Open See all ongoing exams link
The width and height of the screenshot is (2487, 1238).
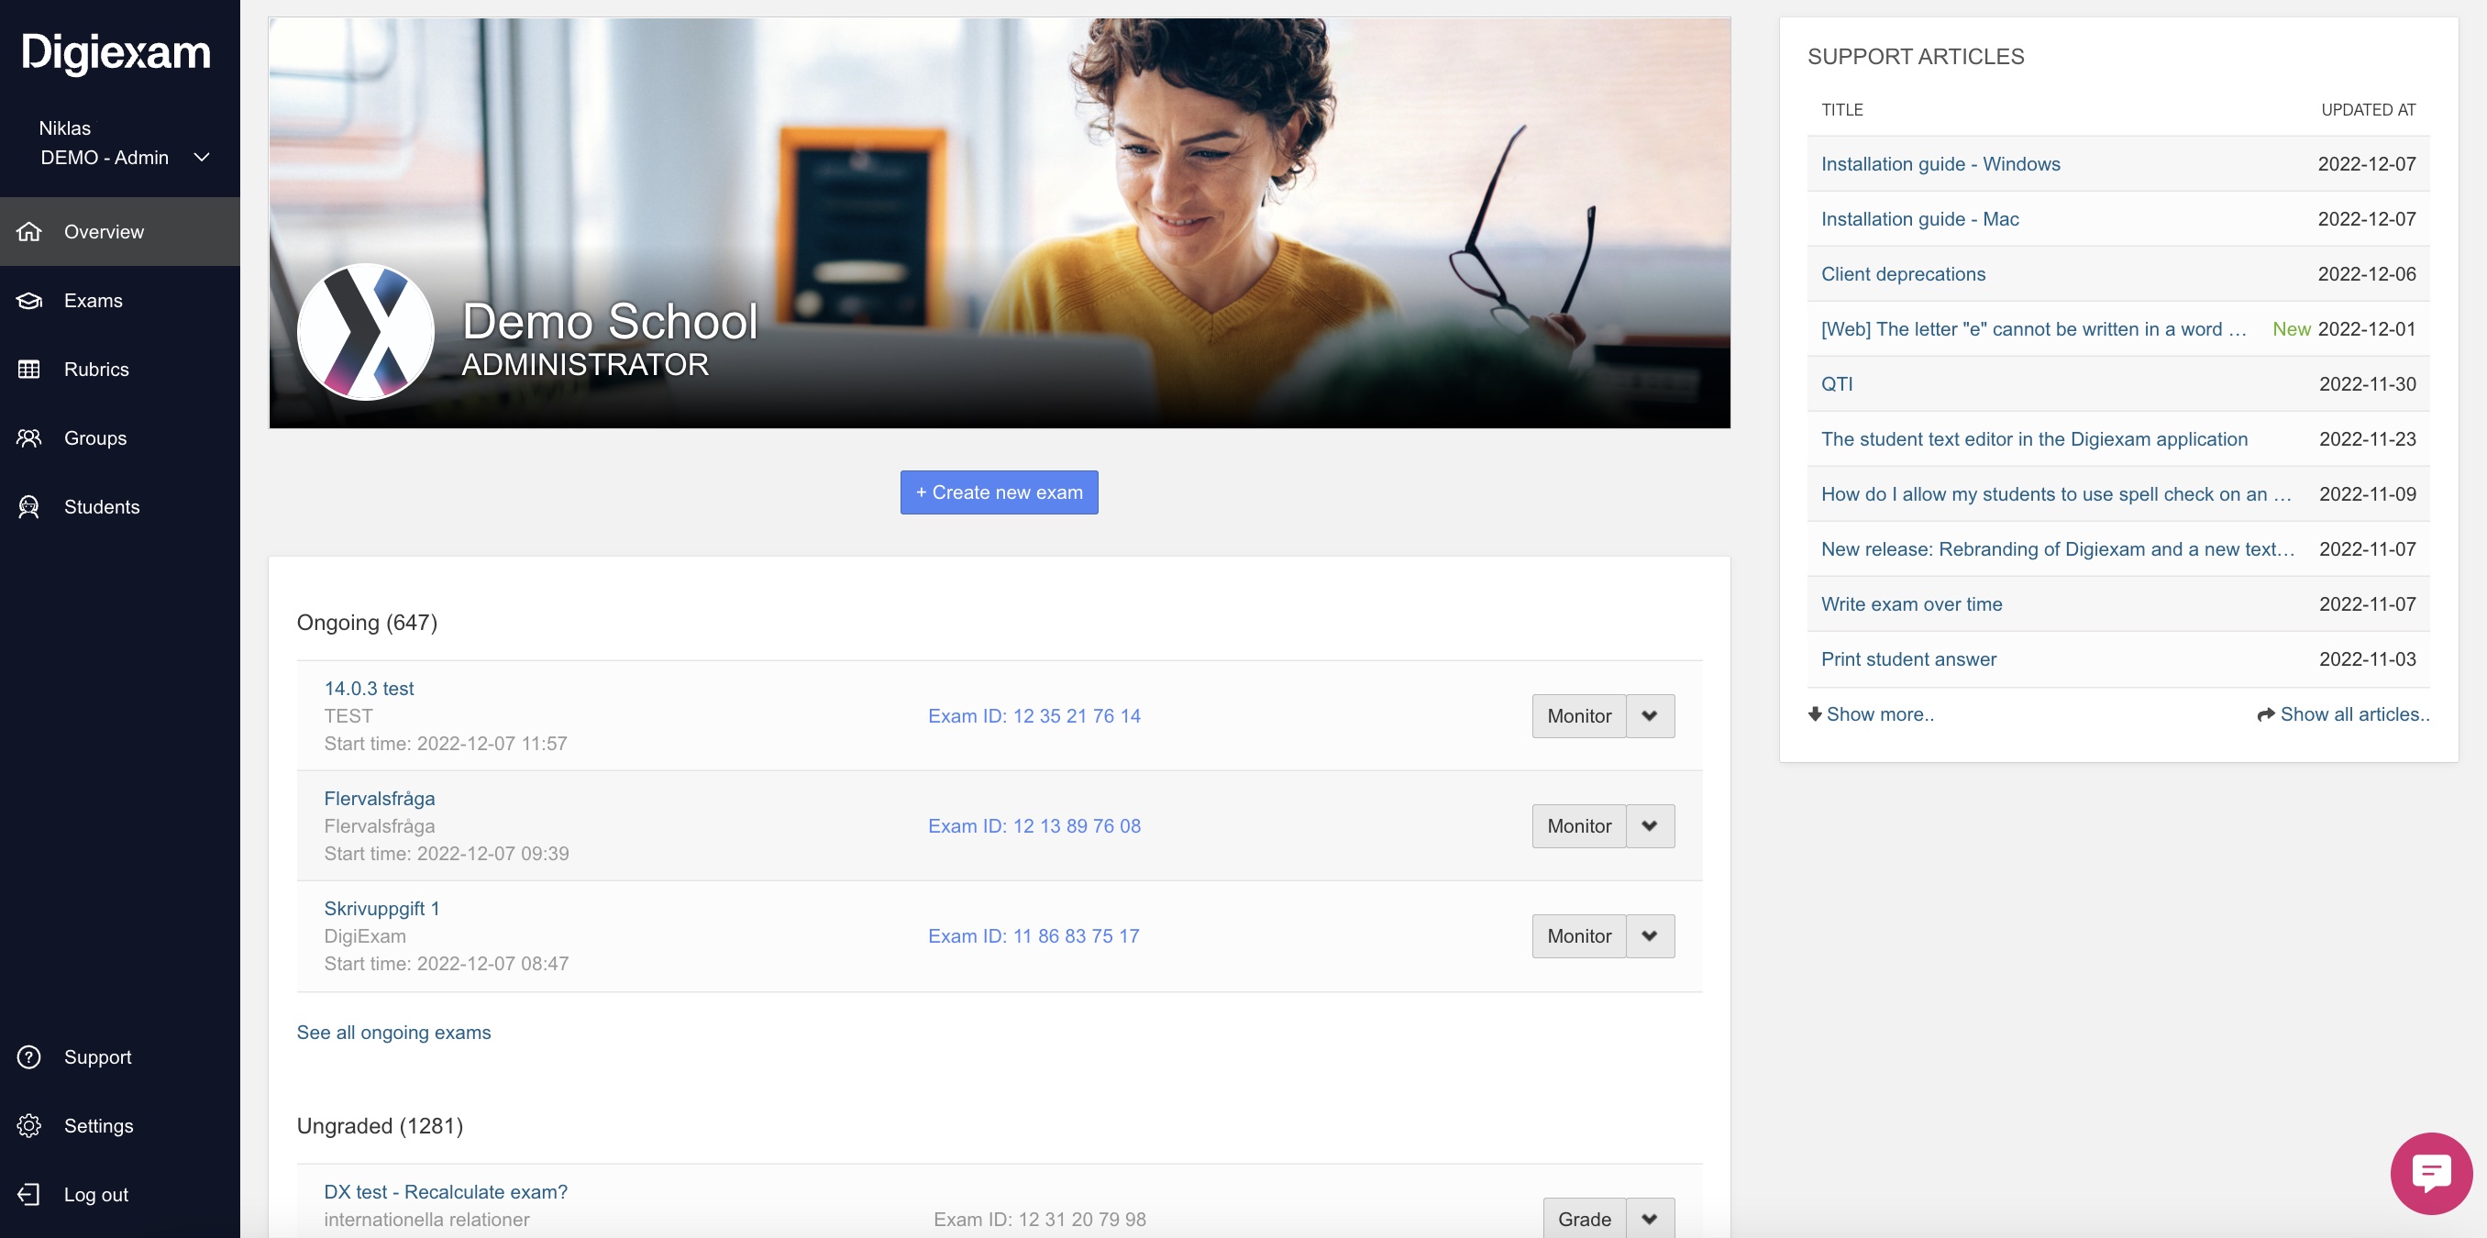point(392,1033)
